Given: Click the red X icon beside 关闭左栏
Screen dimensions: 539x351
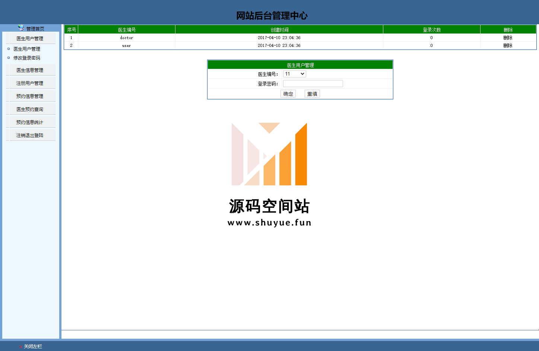Looking at the screenshot, I should click(x=20, y=347).
